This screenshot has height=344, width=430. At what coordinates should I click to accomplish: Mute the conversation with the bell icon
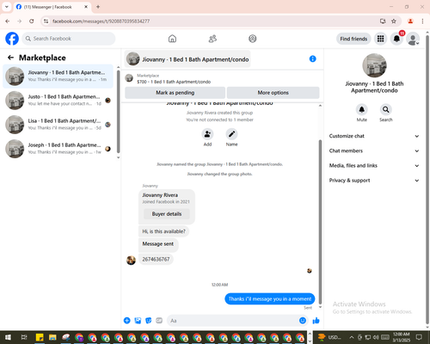[362, 109]
